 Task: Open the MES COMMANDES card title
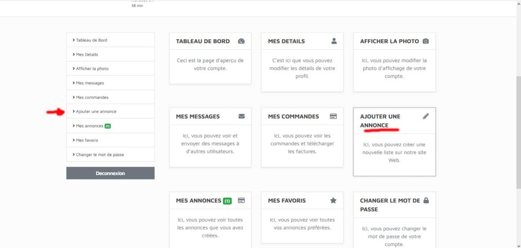(x=294, y=116)
